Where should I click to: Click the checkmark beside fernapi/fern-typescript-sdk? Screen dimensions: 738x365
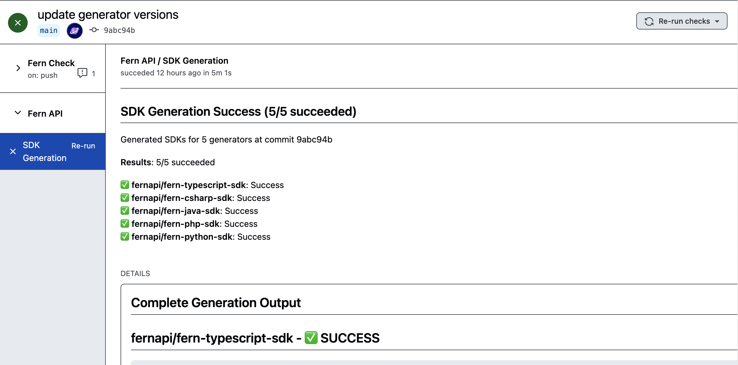pos(125,185)
